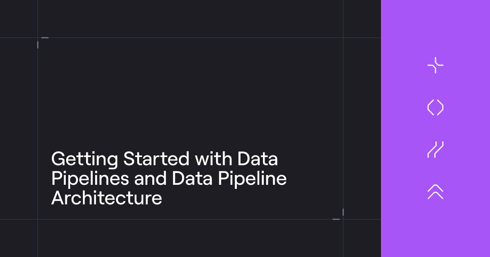Click the left vertical grid line

[38, 128]
